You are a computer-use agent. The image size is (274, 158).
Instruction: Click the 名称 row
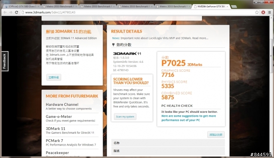168,143
